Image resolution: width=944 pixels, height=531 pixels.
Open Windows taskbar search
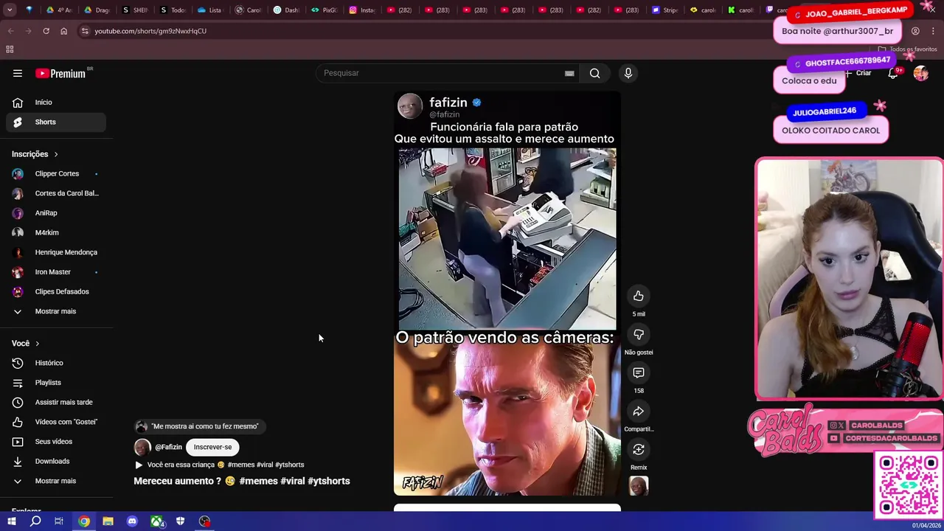tap(35, 521)
